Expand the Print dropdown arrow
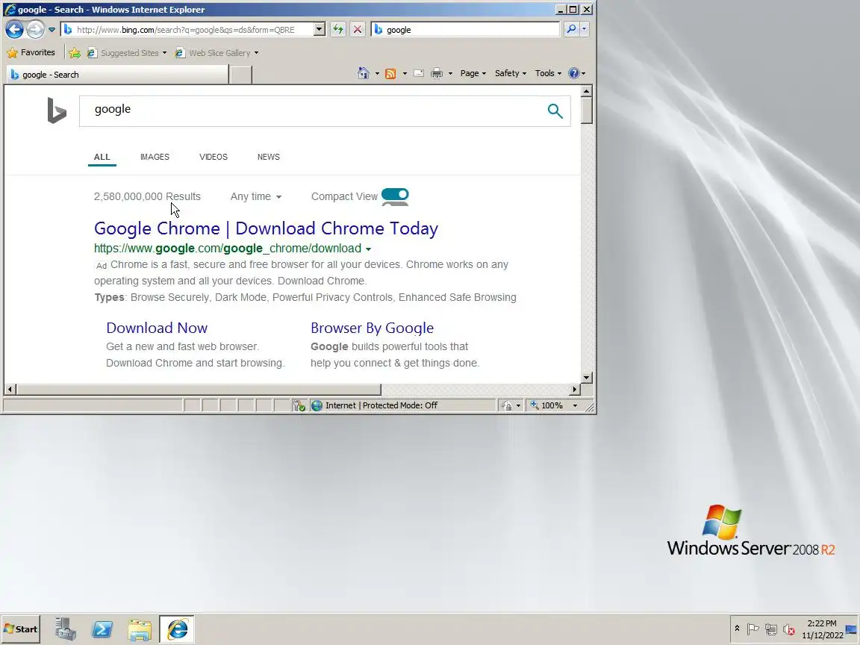Image resolution: width=860 pixels, height=645 pixels. [450, 73]
